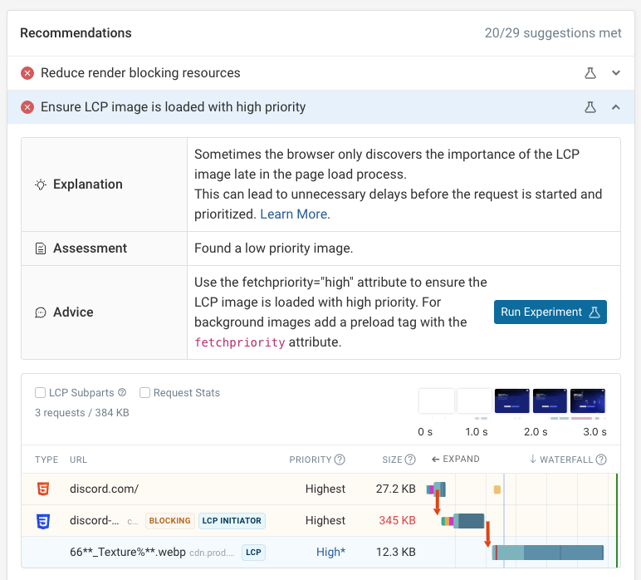Click the BLOCKING badge

pos(169,521)
